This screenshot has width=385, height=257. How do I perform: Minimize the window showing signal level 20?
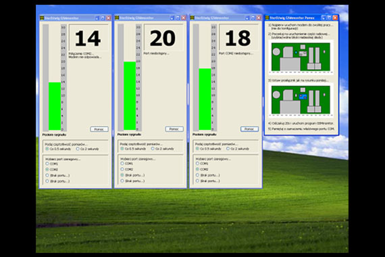(x=172, y=18)
